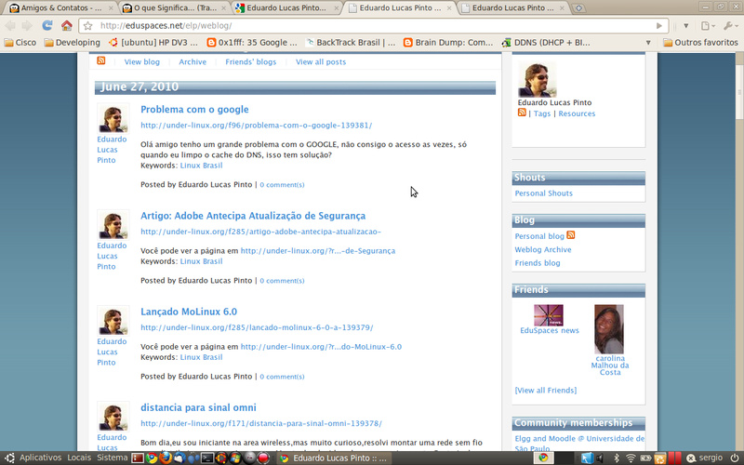Open the Problema com o google post
The image size is (744, 465).
coord(194,109)
